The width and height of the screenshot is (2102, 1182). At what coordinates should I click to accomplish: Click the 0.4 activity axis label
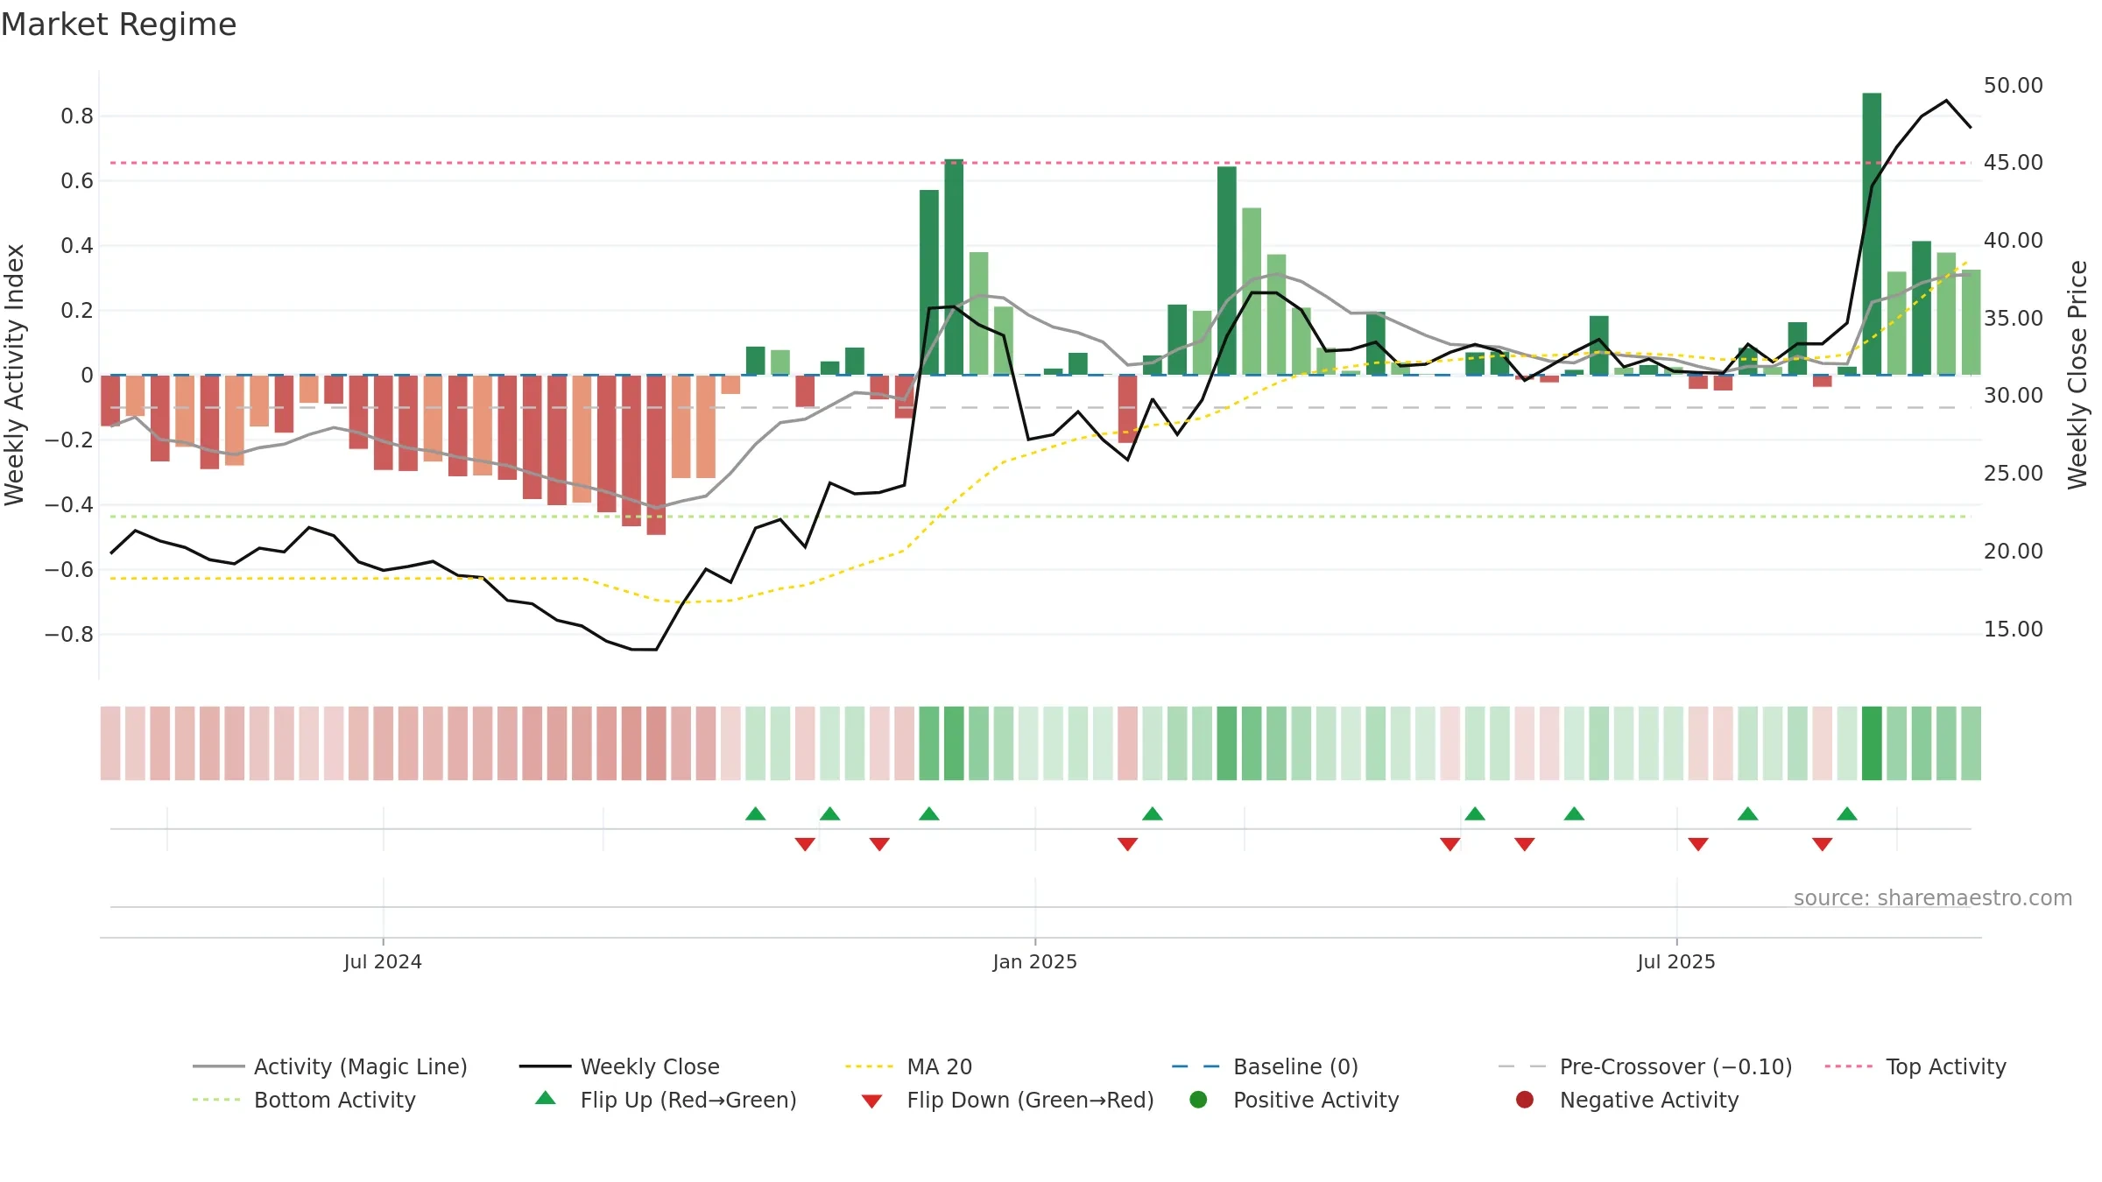click(x=77, y=245)
